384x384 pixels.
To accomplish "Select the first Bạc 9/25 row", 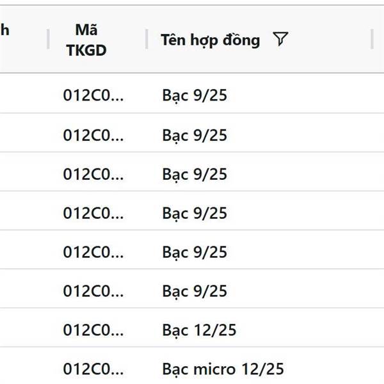I will click(192, 93).
